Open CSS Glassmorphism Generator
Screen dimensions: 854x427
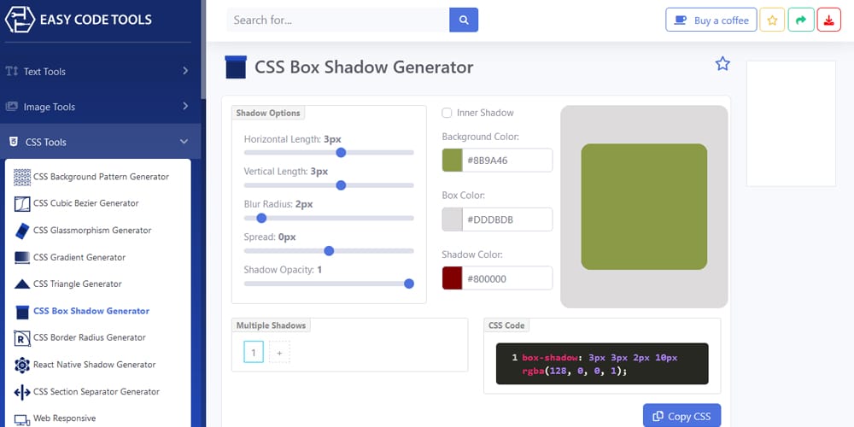[92, 231]
